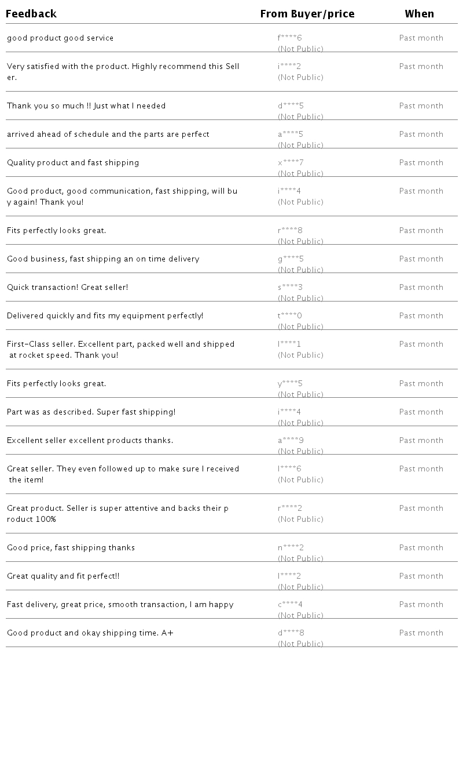
Task: Select buyer g****5
Action: pos(291,259)
